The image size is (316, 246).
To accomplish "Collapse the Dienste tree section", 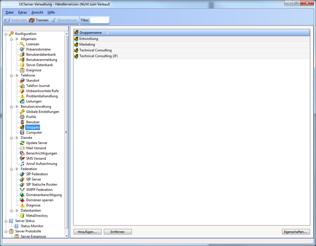I will [x=11, y=138].
